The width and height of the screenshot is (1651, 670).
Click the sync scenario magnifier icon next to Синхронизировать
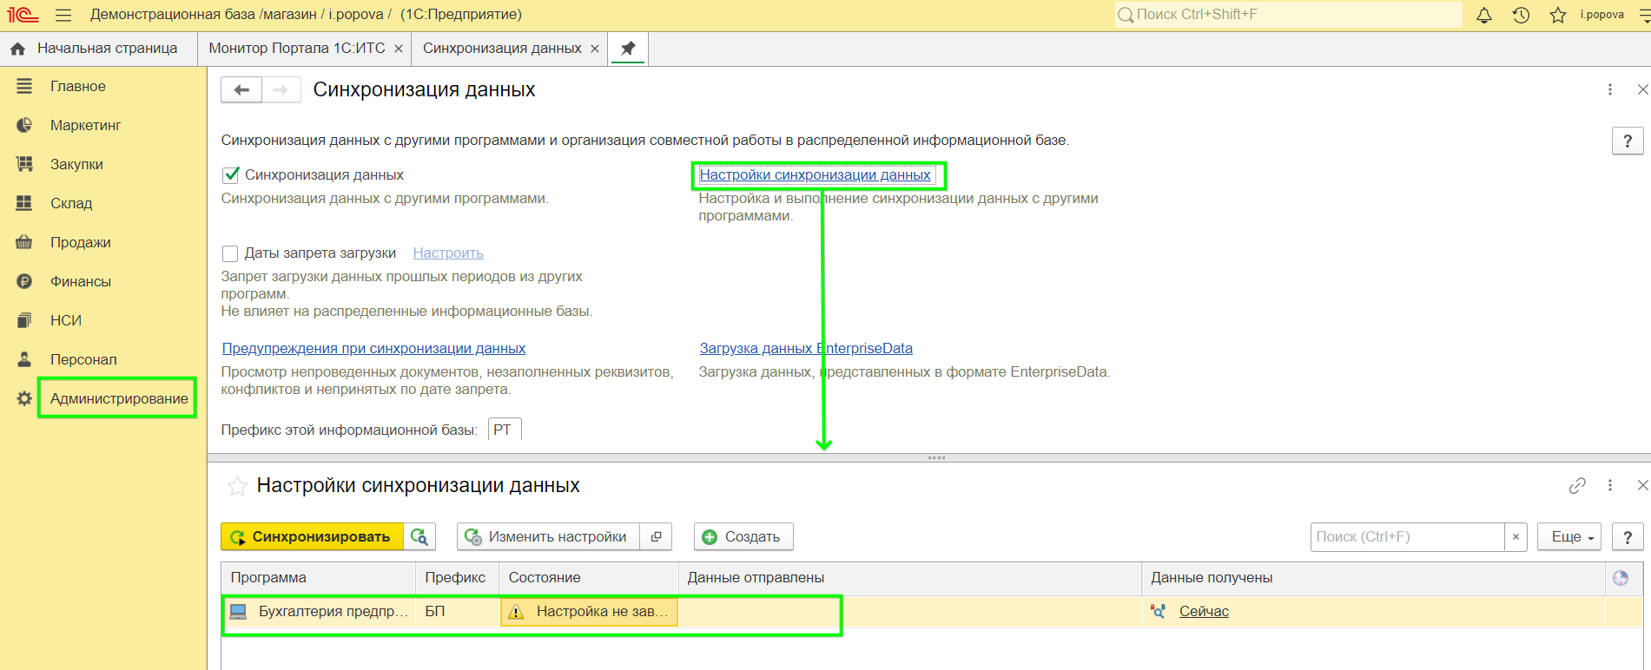coord(419,537)
